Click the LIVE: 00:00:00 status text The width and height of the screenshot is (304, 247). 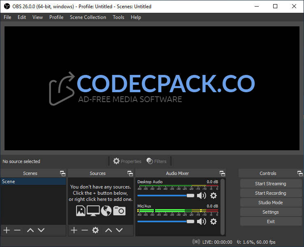[x=217, y=242]
